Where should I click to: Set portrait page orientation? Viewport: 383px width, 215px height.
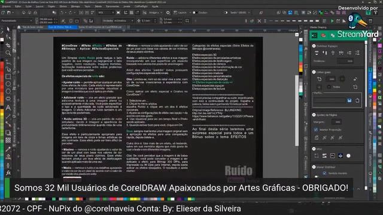pyautogui.click(x=71, y=21)
